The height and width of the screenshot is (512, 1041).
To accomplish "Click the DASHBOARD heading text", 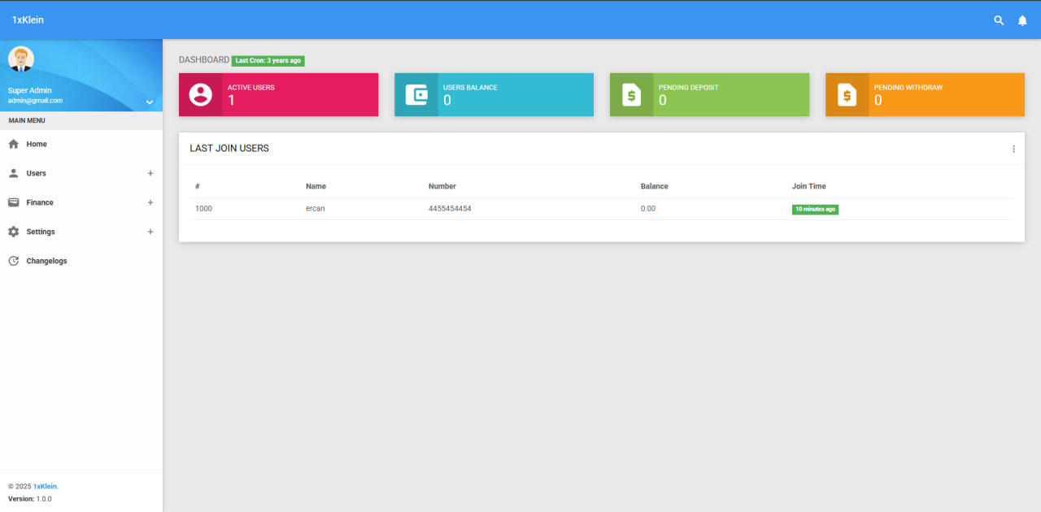I will (x=204, y=60).
